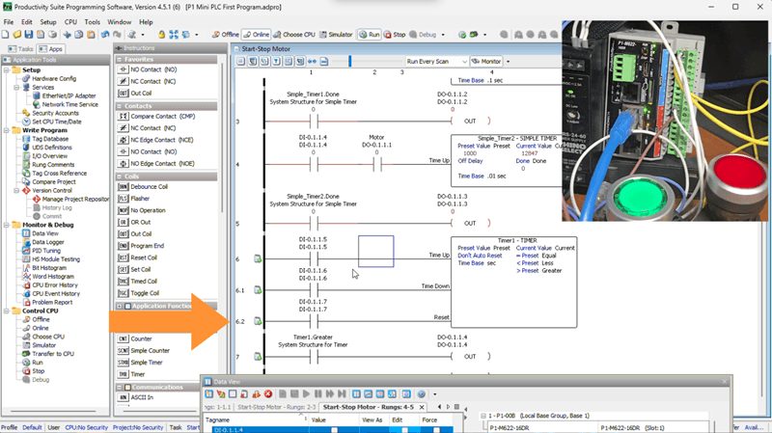The image size is (772, 433).
Task: Click the gold padlock security icon
Action: 161,35
